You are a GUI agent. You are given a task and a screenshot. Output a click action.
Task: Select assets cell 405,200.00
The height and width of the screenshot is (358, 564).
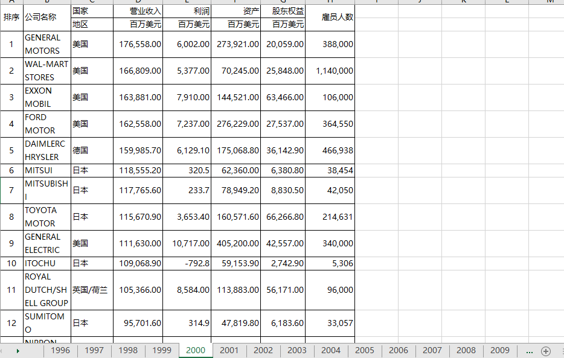[236, 243]
